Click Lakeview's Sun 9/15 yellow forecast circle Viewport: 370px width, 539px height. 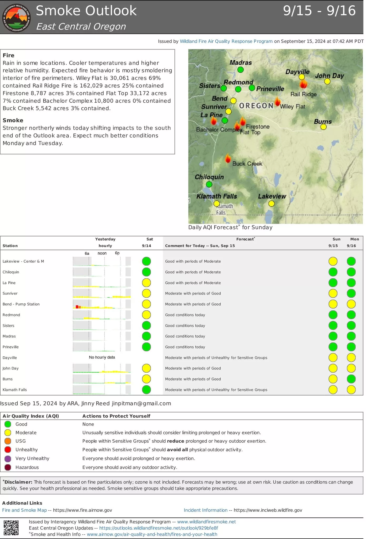[333, 261]
